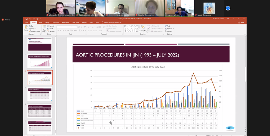
Task: Switch to the Transitions ribbon tab
Action: pyautogui.click(x=56, y=22)
